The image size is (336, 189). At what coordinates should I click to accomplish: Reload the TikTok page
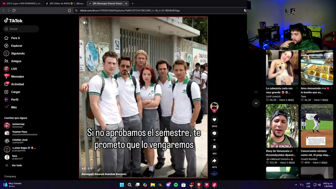(14, 10)
